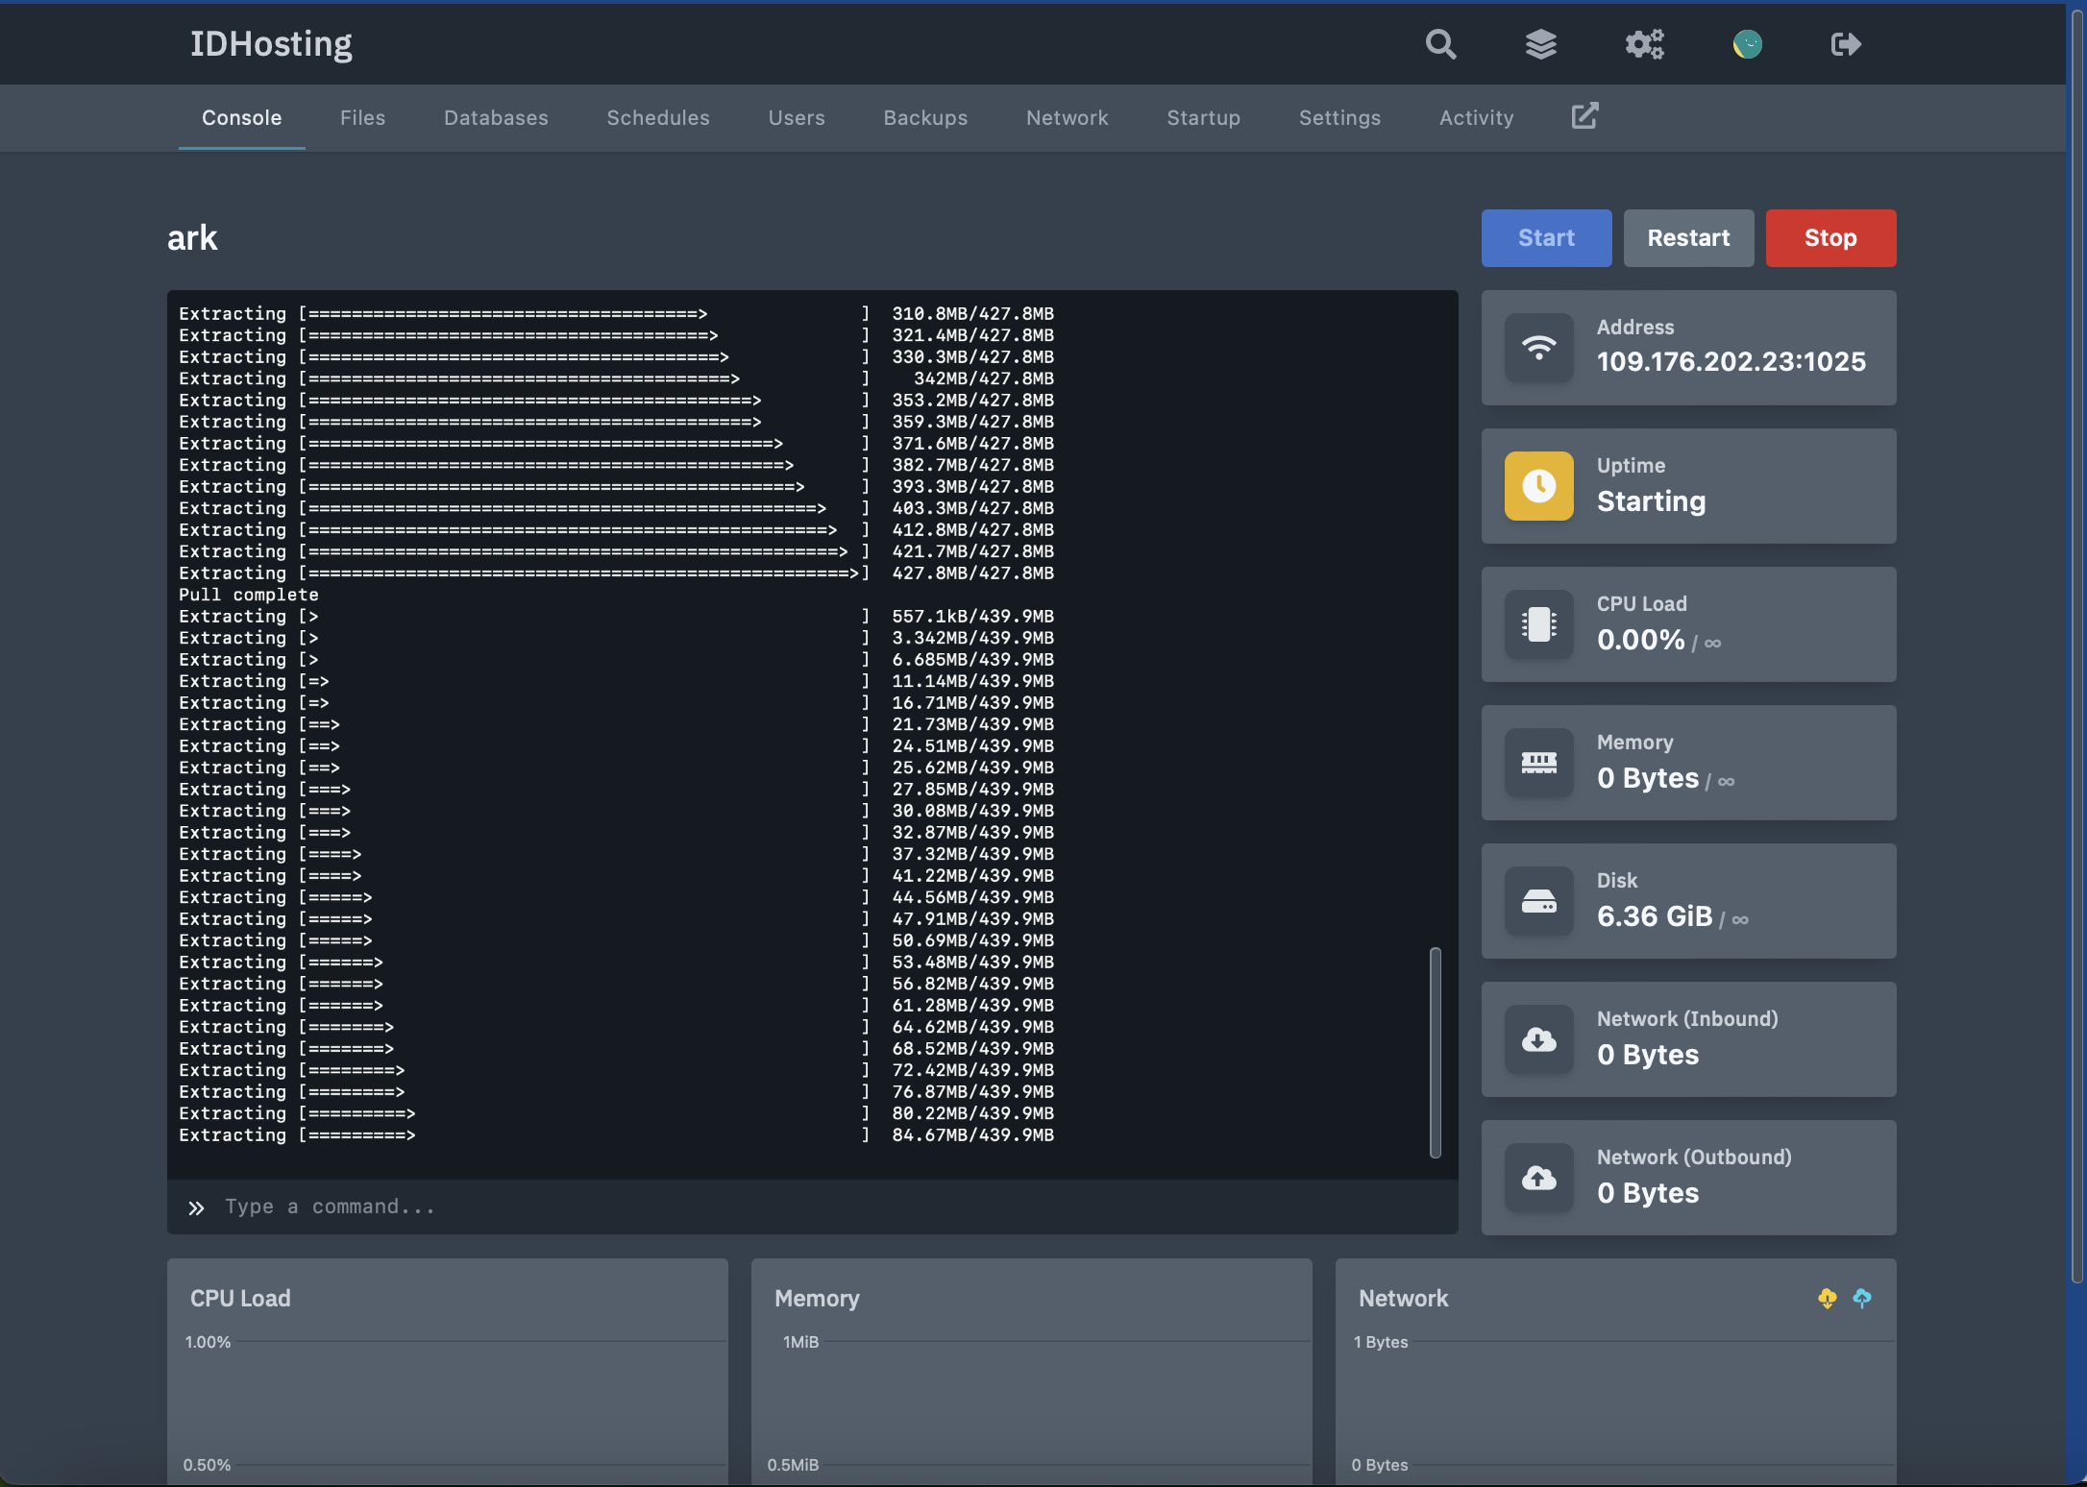Click the Address wifi icon
Viewport: 2087px width, 1487px height.
pos(1539,348)
